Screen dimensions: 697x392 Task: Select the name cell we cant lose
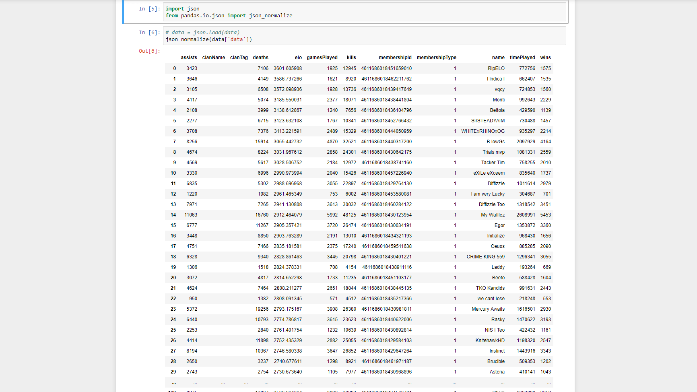tap(491, 299)
